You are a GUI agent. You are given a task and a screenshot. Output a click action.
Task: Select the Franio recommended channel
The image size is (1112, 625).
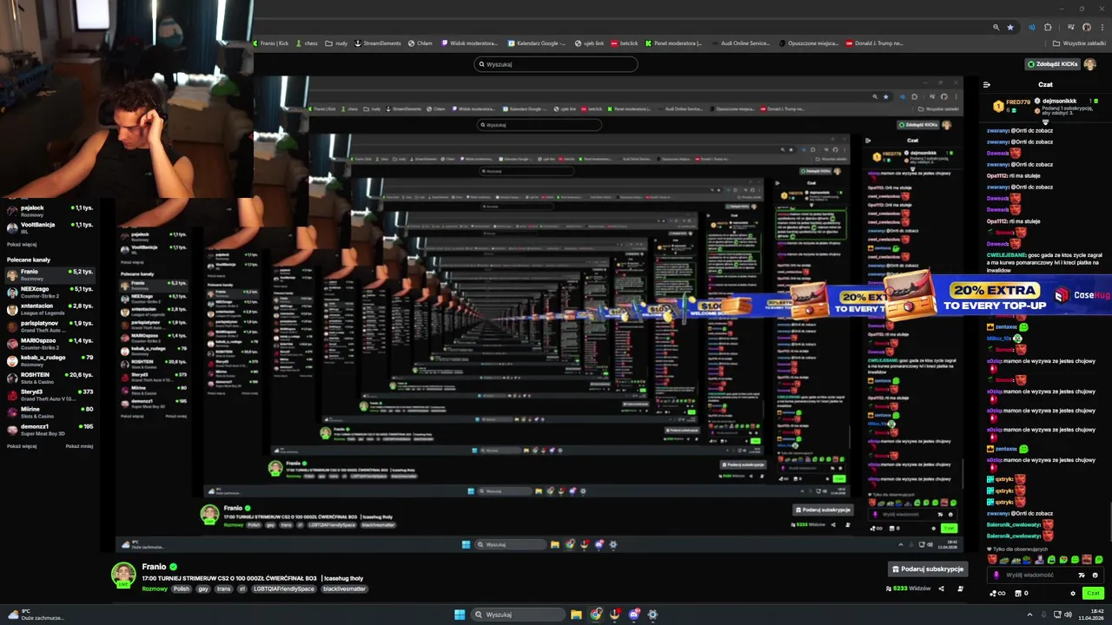pos(50,274)
